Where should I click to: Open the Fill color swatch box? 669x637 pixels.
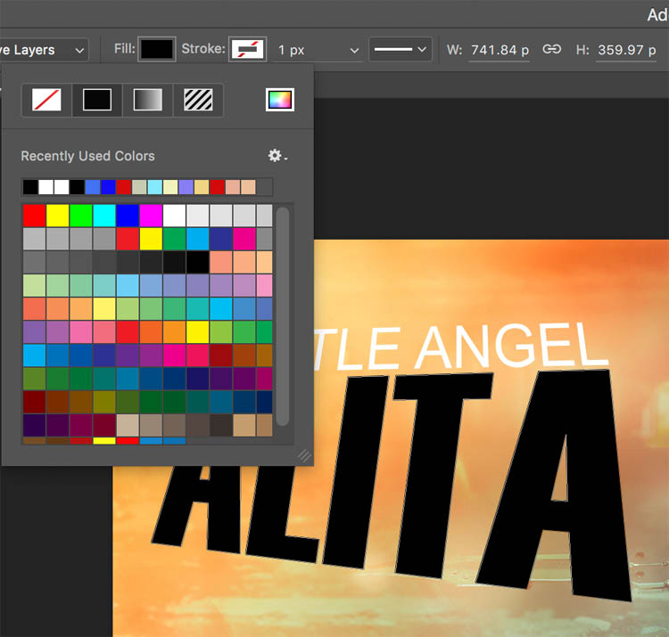[x=157, y=49]
